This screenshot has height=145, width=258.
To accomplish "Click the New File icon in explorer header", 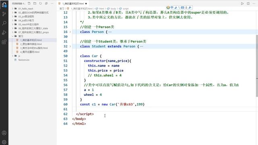I will [29, 3].
